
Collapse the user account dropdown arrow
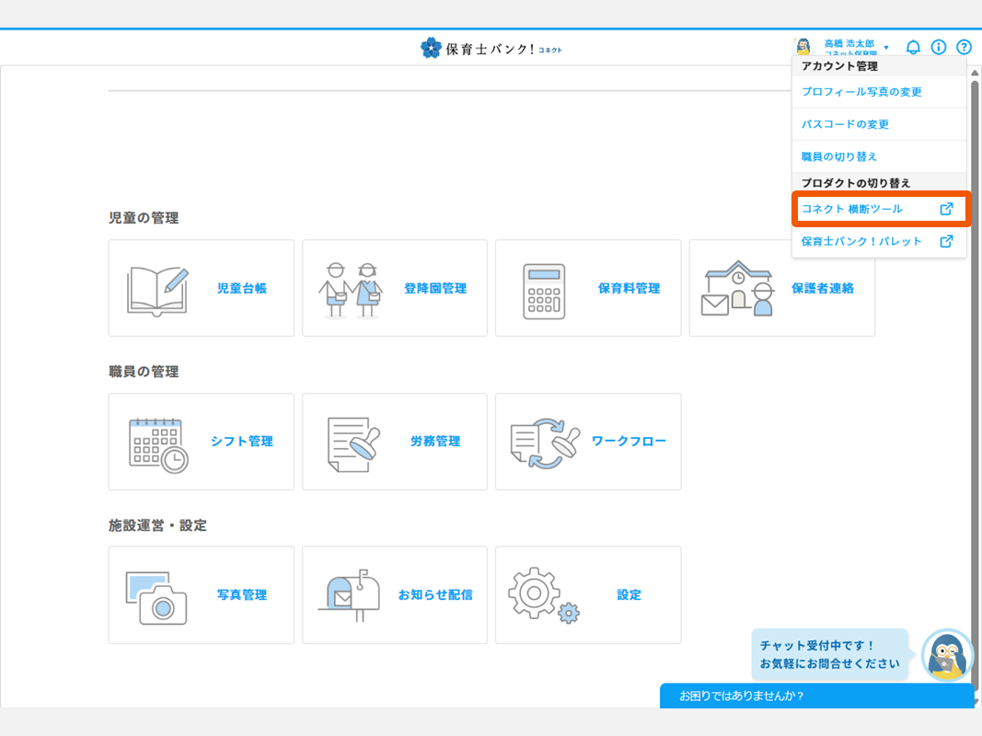(x=886, y=48)
